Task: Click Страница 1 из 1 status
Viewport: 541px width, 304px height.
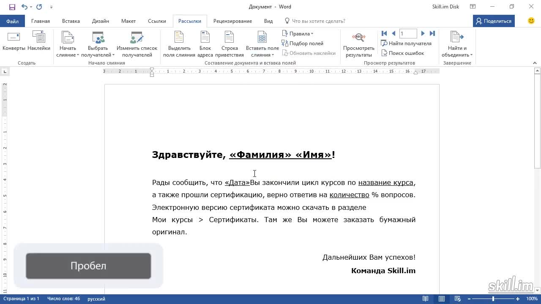Action: click(x=21, y=299)
